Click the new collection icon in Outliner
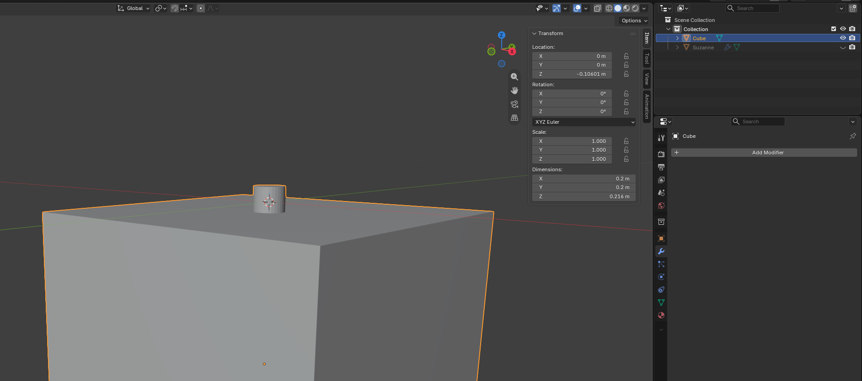The width and height of the screenshot is (862, 381). click(853, 8)
